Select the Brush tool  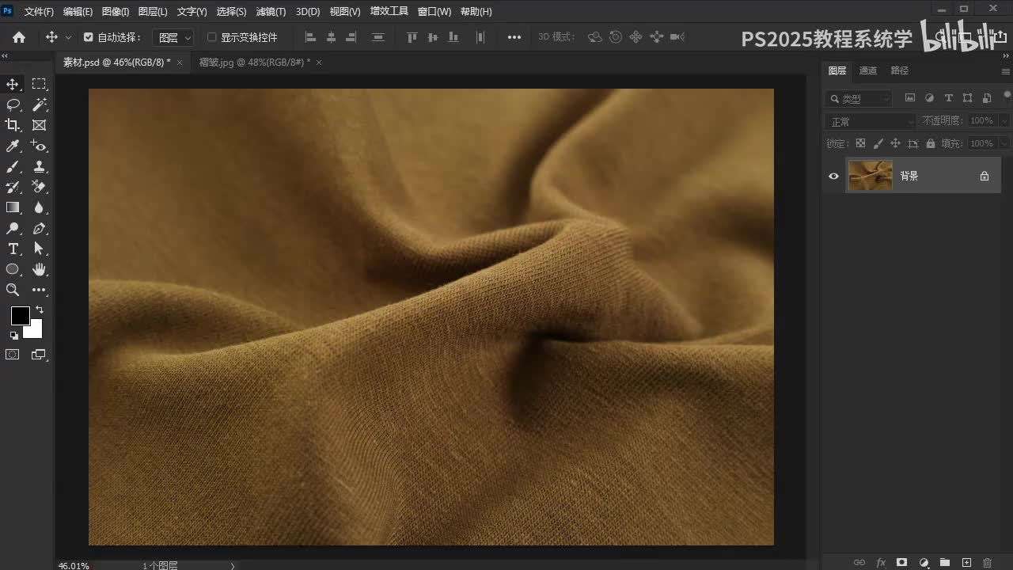click(x=13, y=166)
